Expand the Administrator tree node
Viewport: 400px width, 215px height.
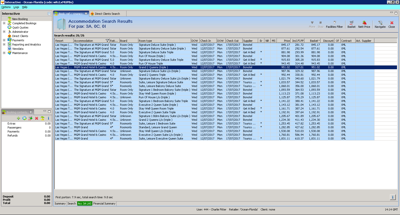4,32
